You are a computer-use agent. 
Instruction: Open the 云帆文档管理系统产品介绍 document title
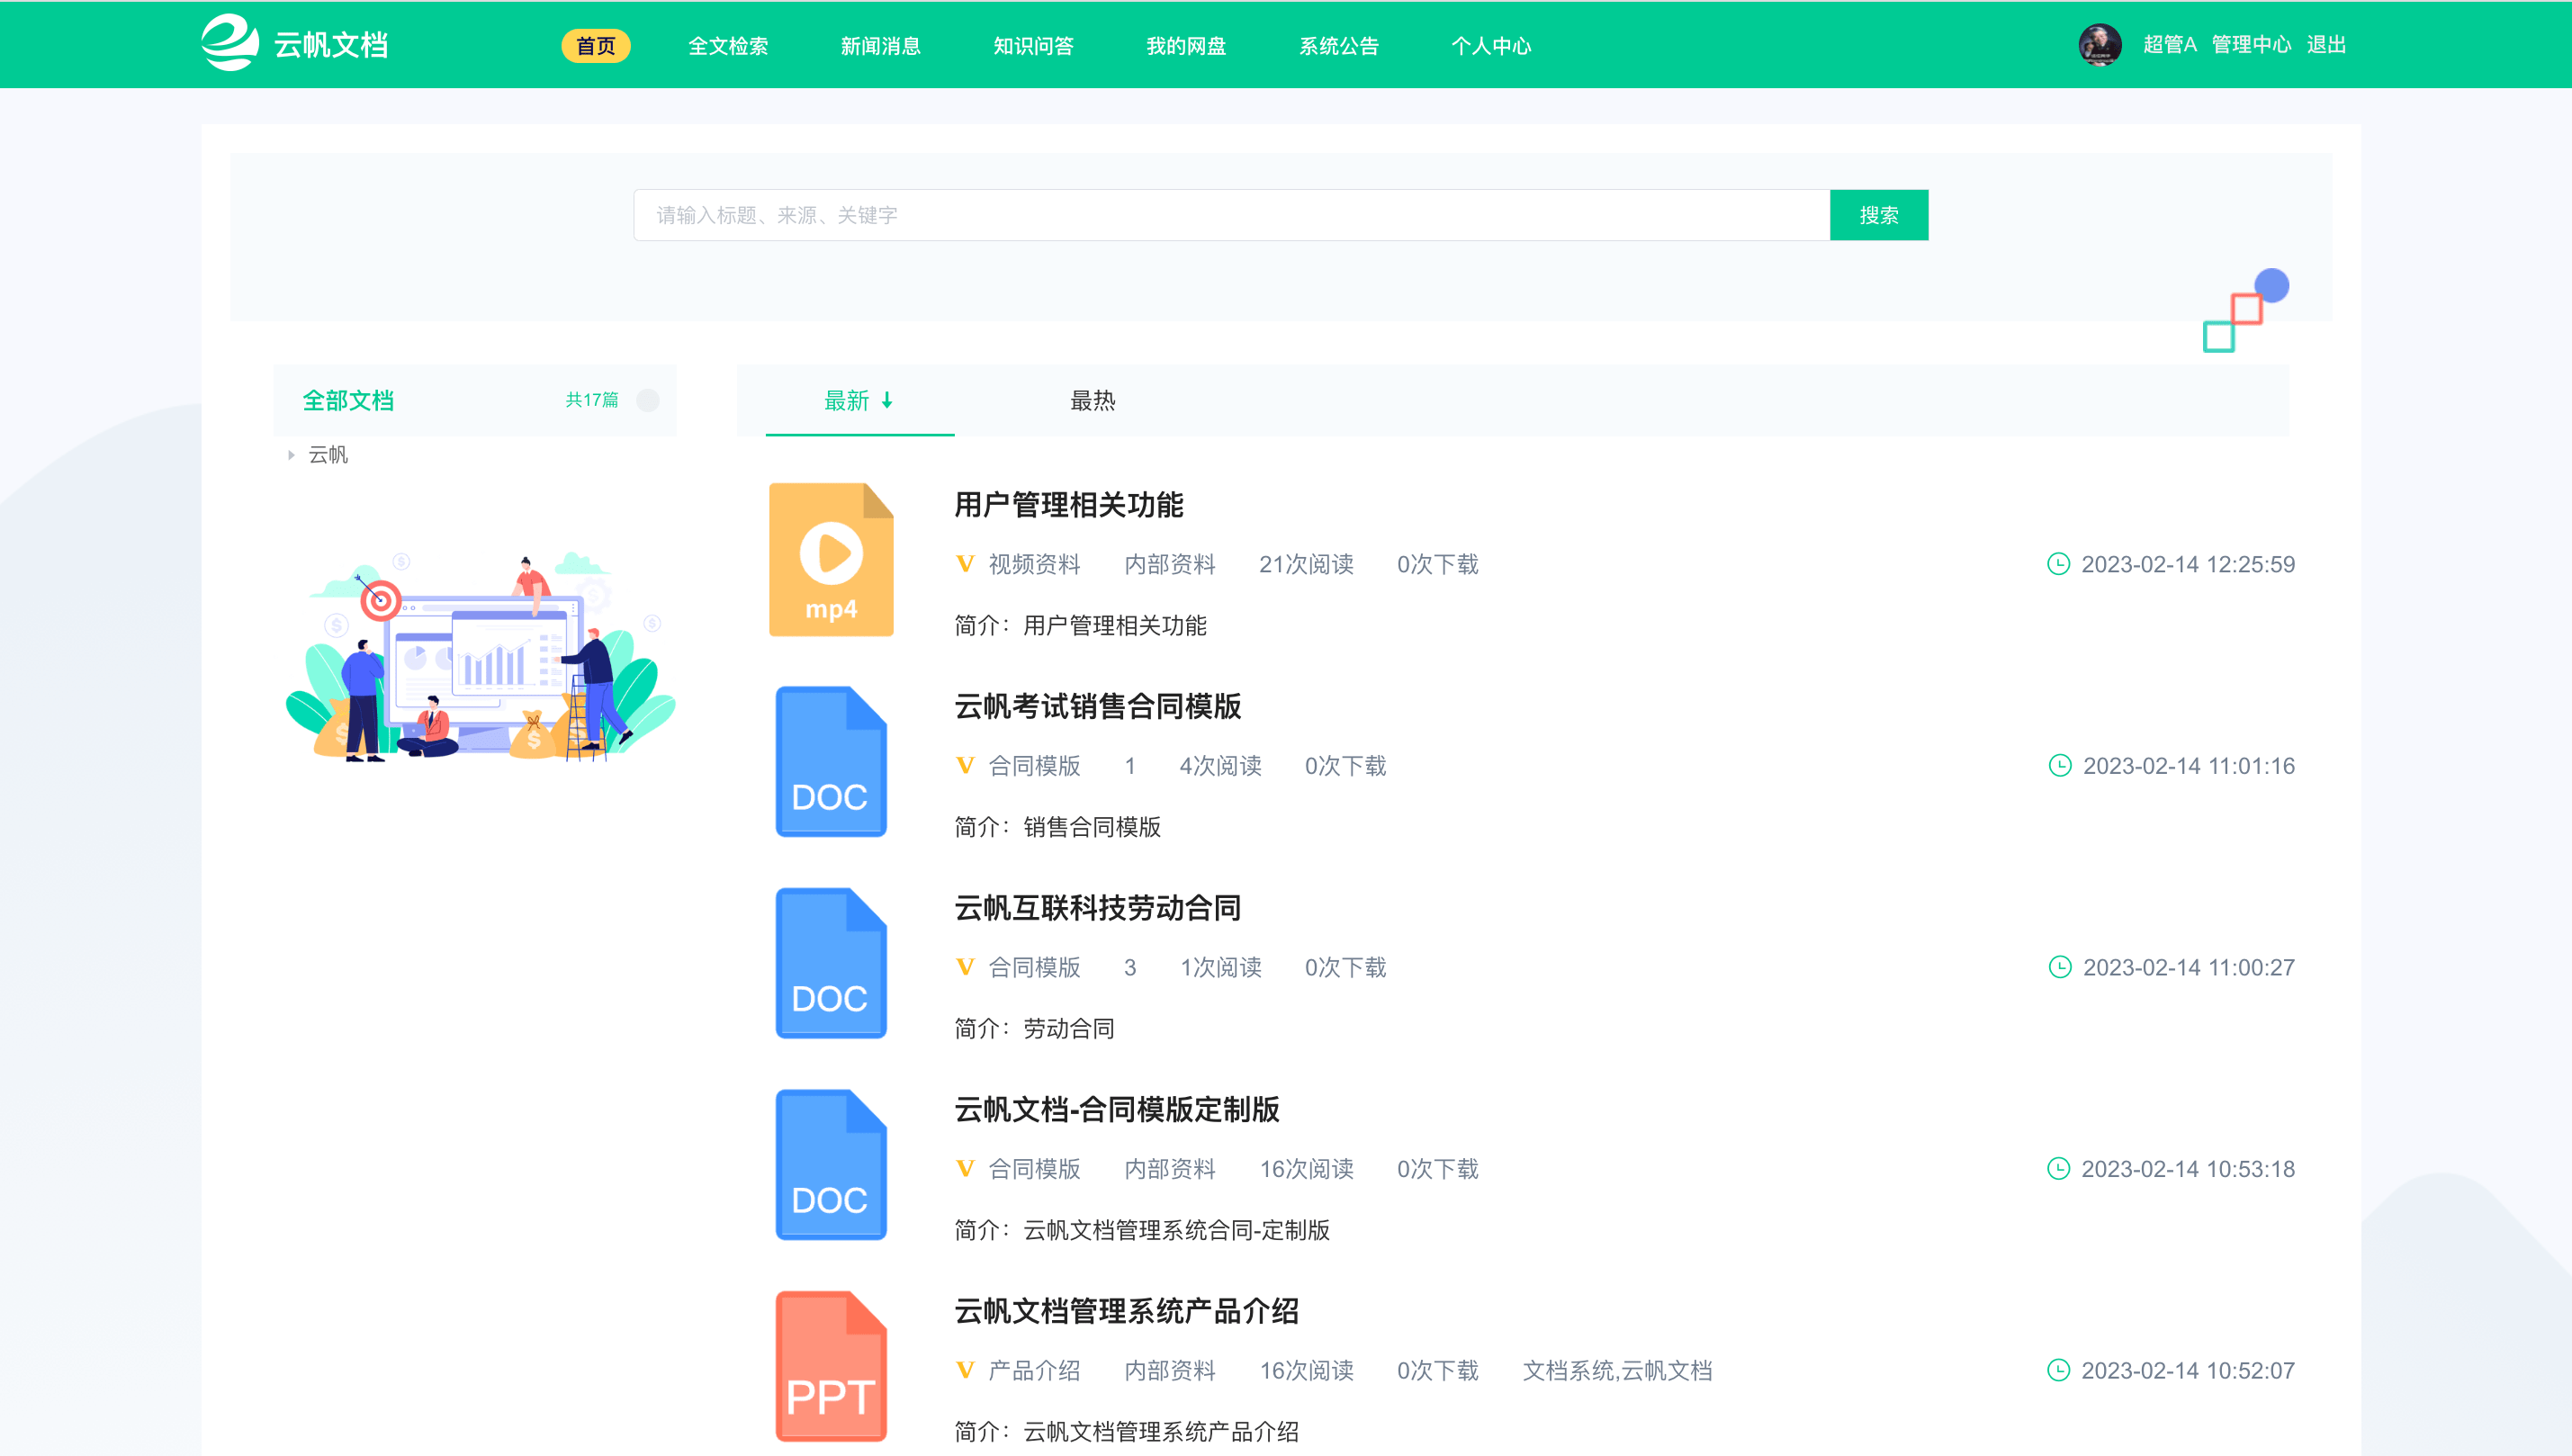(x=1127, y=1312)
